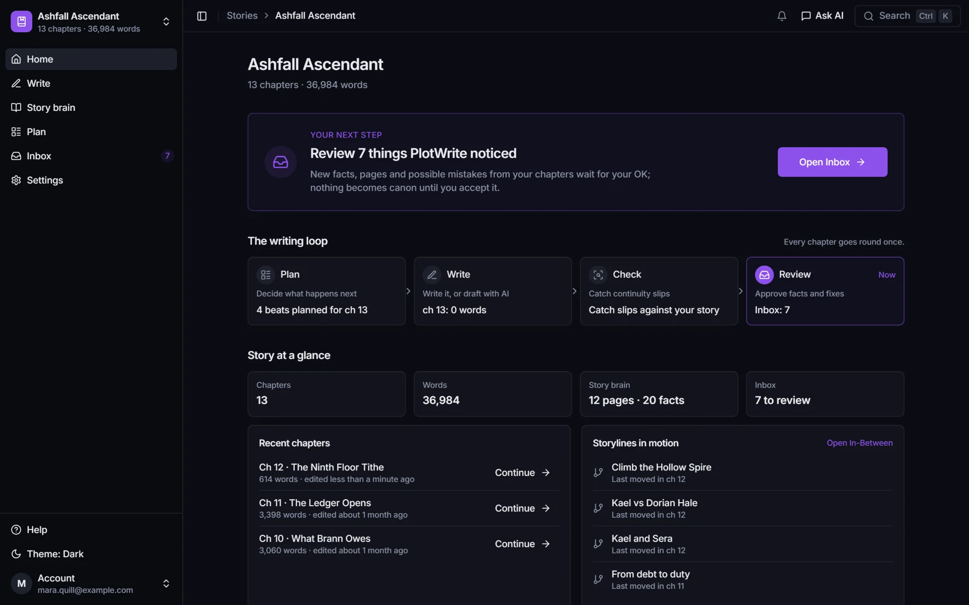This screenshot has width=969, height=605.
Task: Open notifications bell icon
Action: coord(782,16)
